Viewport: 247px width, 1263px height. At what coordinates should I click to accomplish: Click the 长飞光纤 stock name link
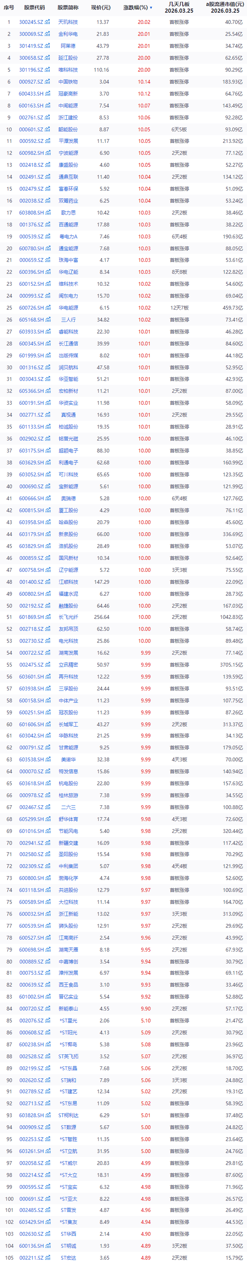68,617
